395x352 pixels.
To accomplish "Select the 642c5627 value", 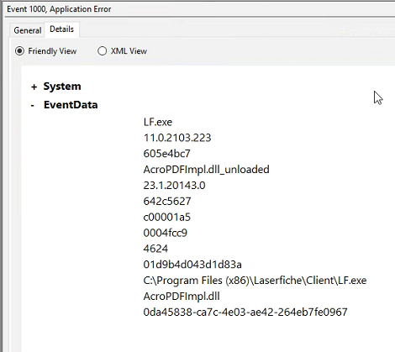I will tap(167, 201).
